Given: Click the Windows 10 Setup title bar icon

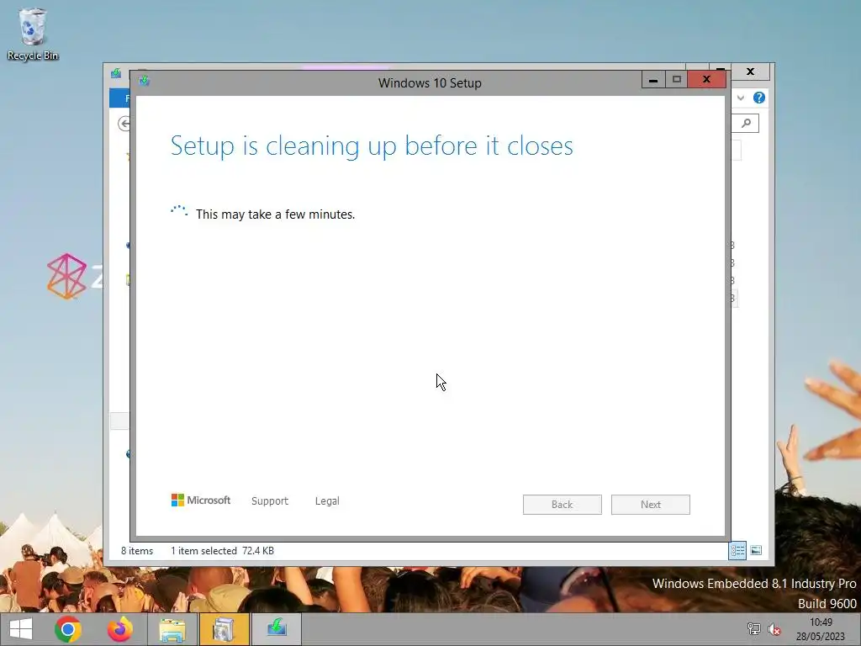Looking at the screenshot, I should pos(145,81).
